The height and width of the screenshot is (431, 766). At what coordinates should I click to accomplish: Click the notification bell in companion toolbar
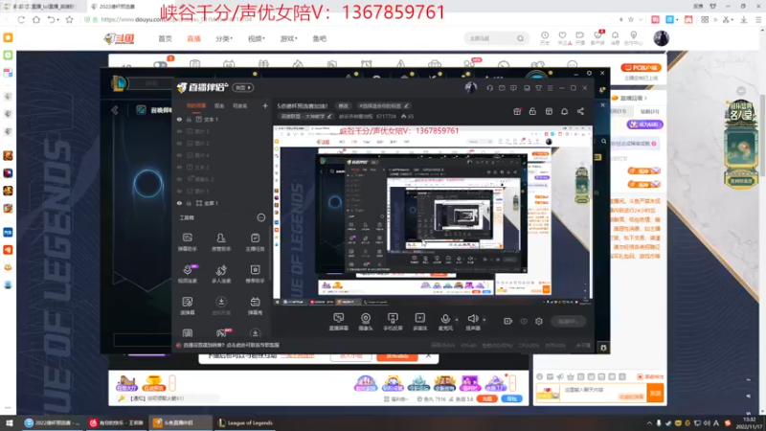click(564, 111)
